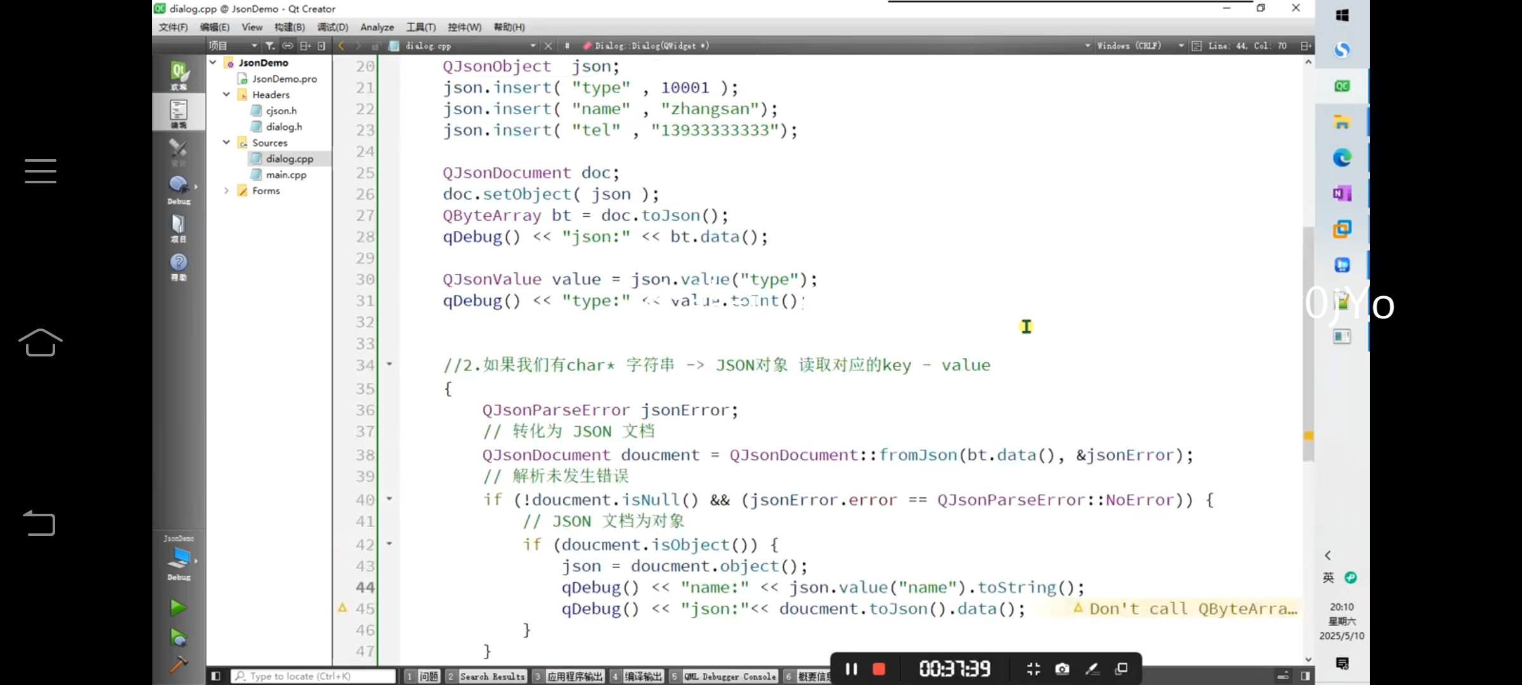Open the Analyze menu

click(377, 27)
